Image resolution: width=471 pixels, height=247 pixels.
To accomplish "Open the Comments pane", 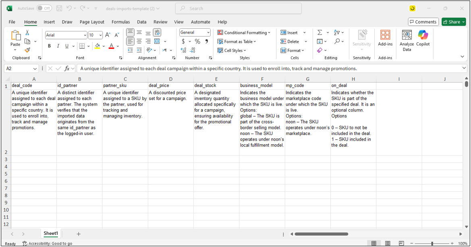I will [x=423, y=22].
